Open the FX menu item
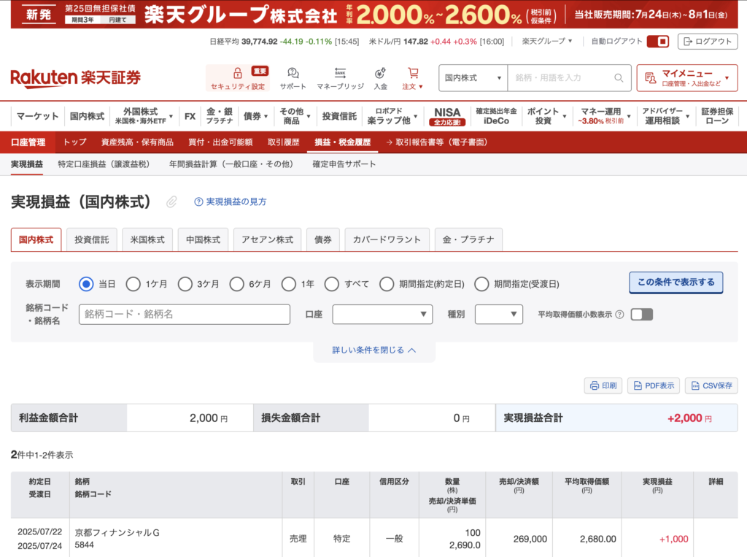Screen dimensions: 747x557 coord(190,116)
